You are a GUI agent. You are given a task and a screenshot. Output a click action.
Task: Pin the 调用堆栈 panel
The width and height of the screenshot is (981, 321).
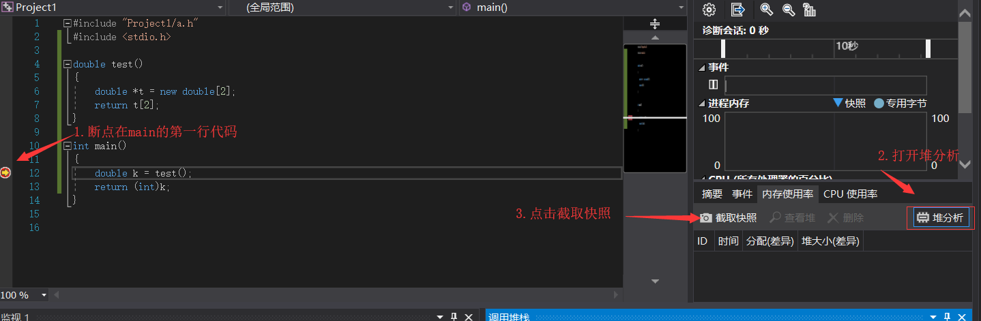(948, 317)
